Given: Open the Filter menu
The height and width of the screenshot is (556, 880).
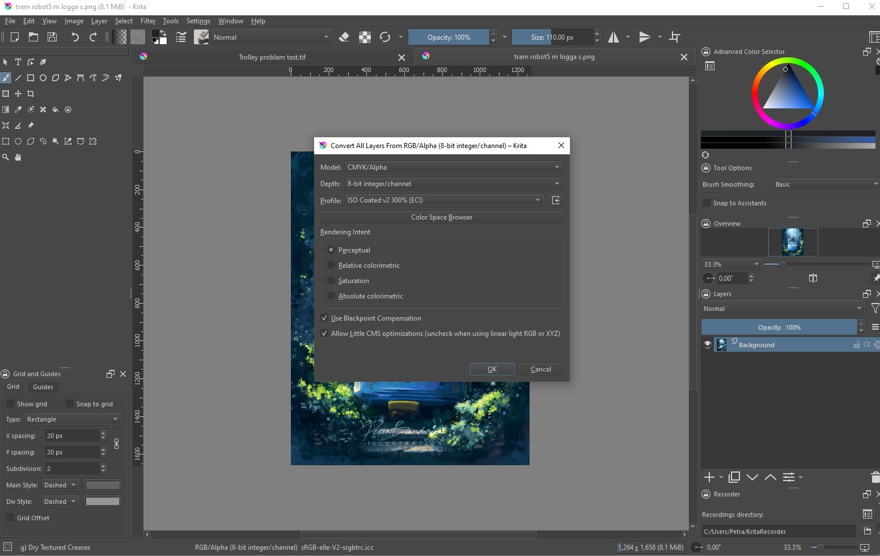Looking at the screenshot, I should (x=147, y=21).
